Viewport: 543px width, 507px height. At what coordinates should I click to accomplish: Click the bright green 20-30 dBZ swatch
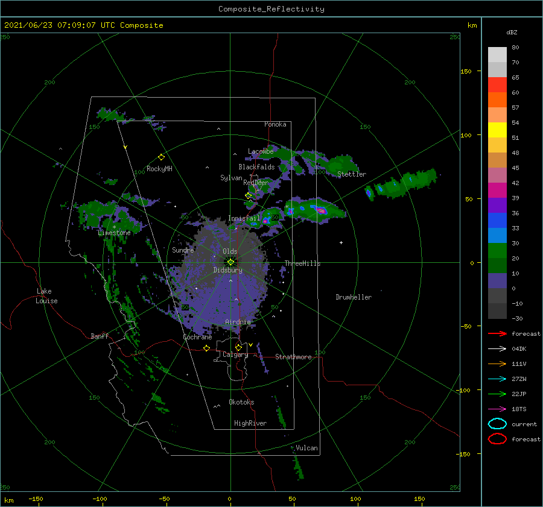coord(497,251)
